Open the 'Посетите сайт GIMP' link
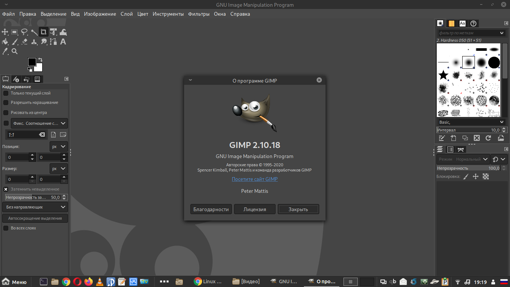Screen dimensions: 510x287 (255, 179)
